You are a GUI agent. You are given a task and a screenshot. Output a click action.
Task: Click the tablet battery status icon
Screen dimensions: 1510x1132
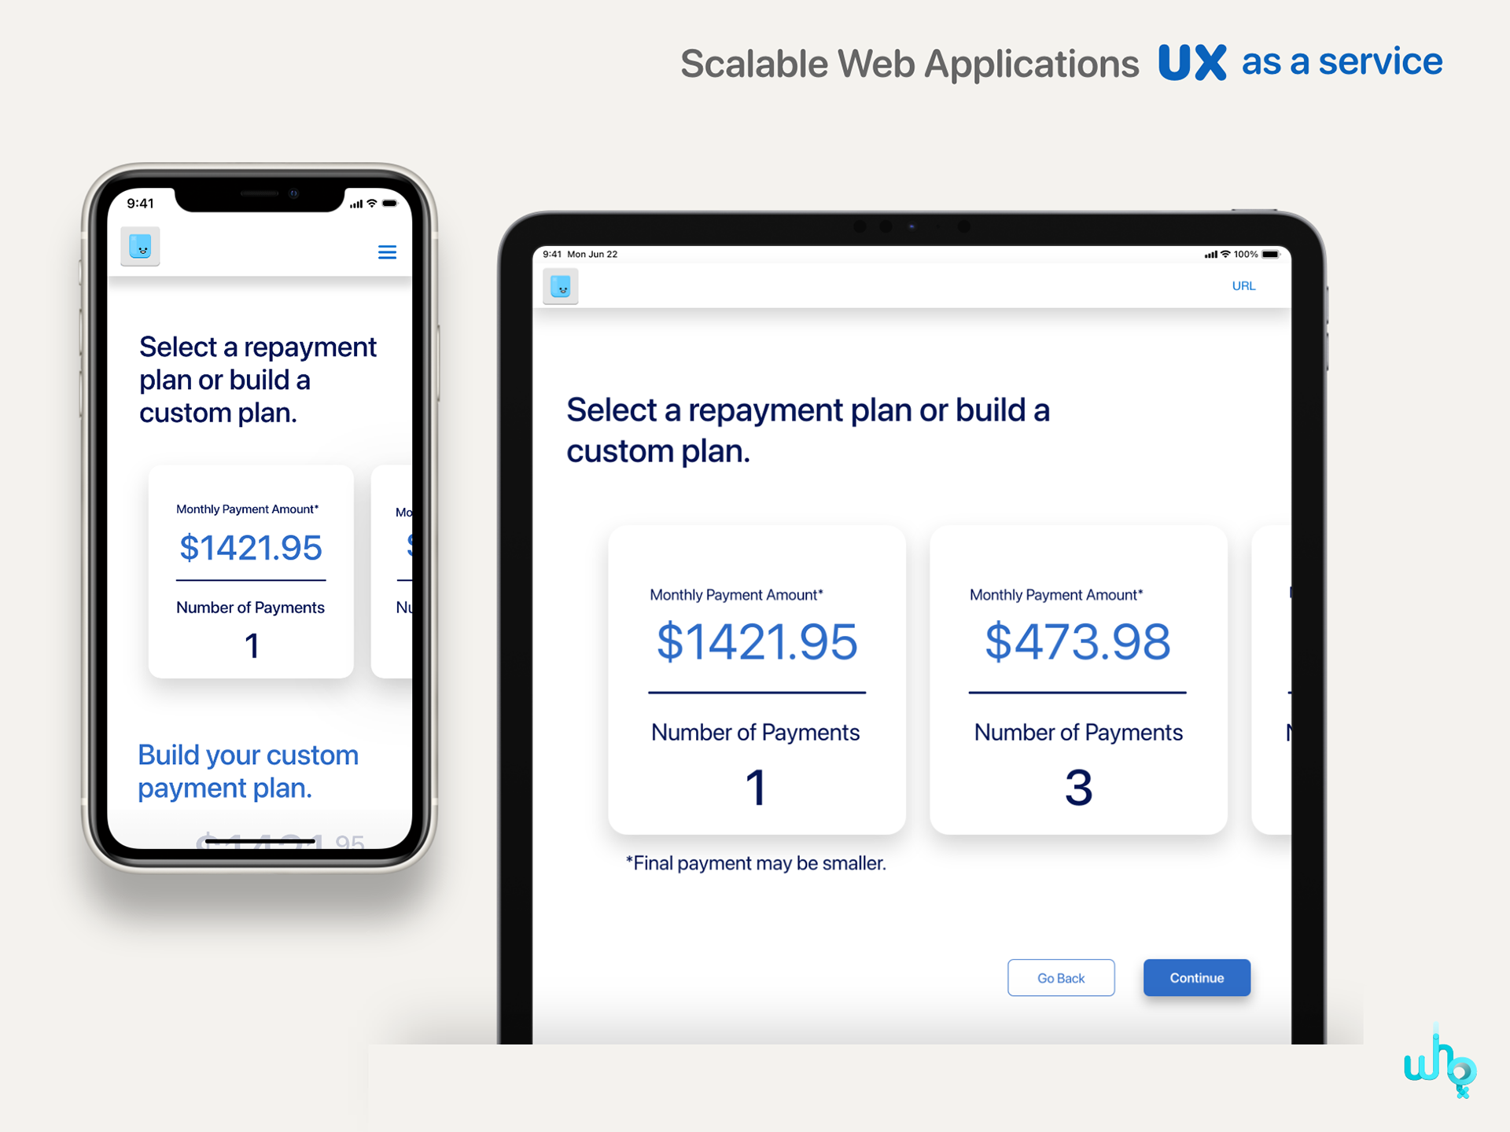click(x=1271, y=255)
